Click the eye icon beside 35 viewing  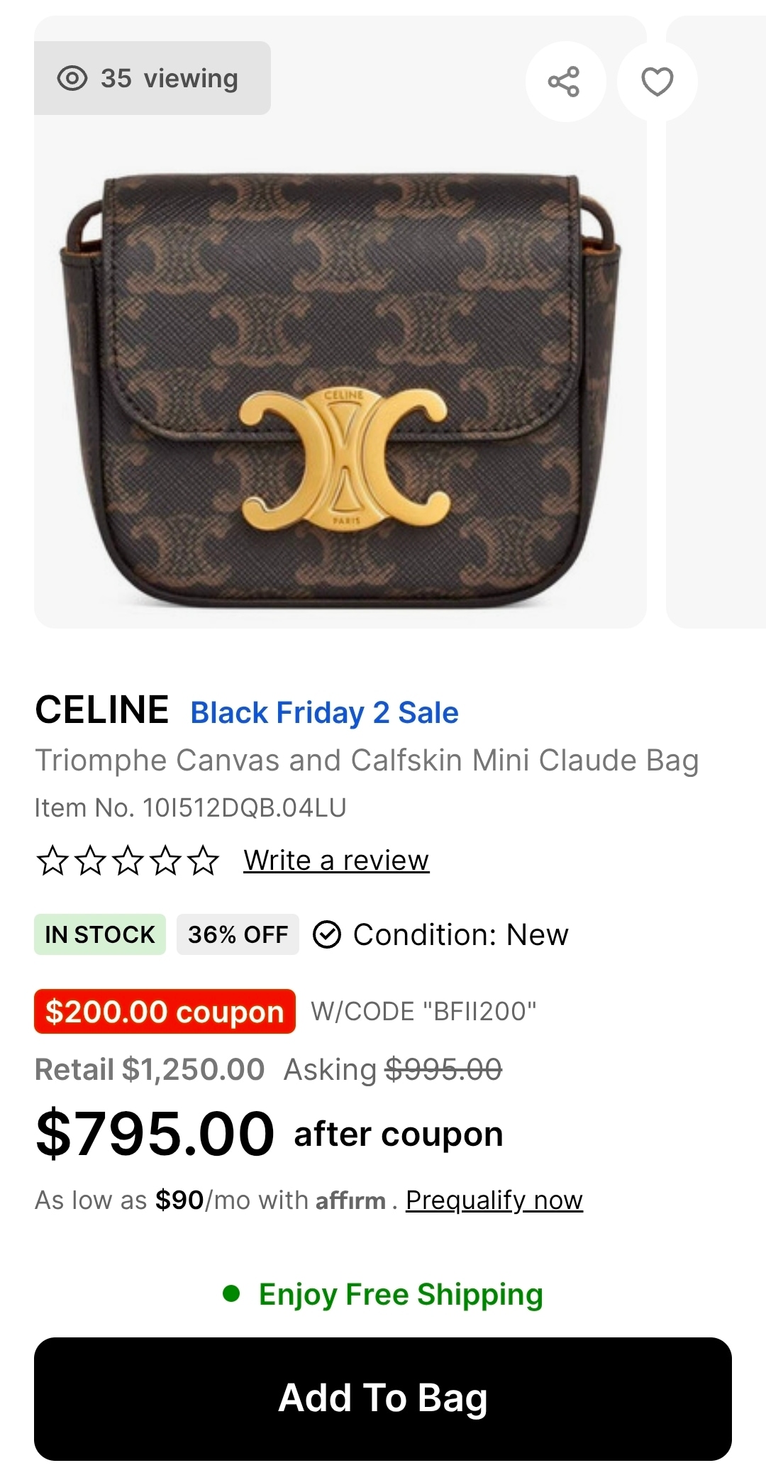coord(72,78)
